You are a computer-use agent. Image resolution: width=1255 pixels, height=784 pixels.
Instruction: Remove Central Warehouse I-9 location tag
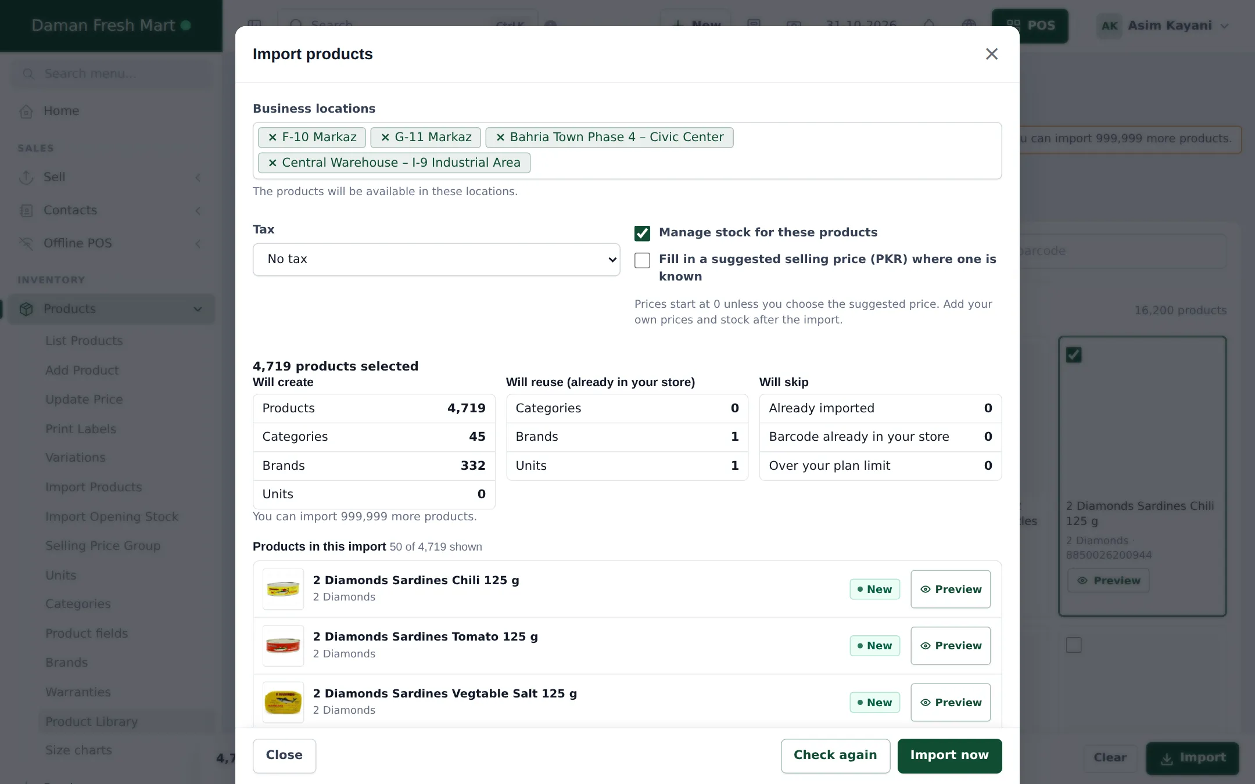pos(272,163)
